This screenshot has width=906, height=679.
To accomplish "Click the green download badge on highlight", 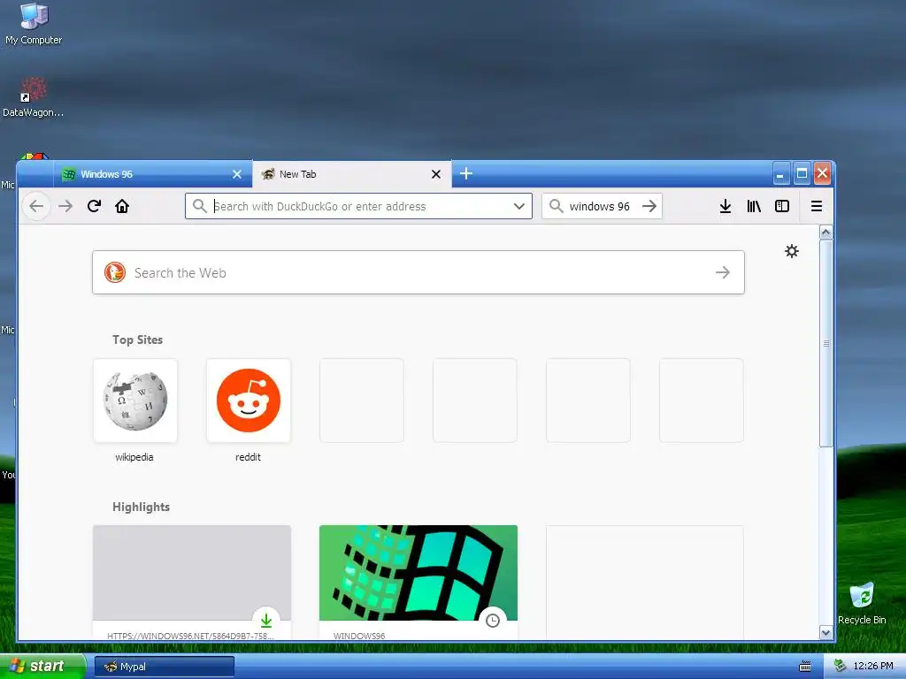I will [x=265, y=621].
